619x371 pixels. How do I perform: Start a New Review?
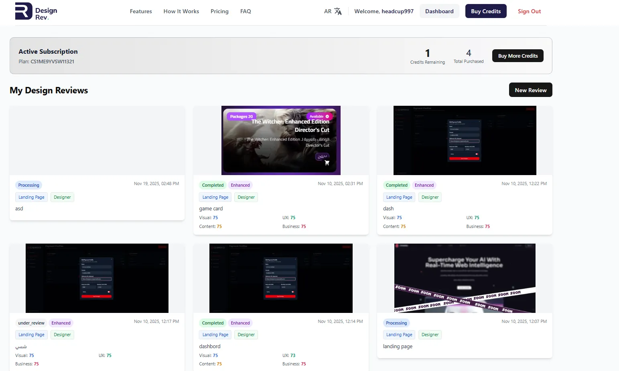coord(530,90)
